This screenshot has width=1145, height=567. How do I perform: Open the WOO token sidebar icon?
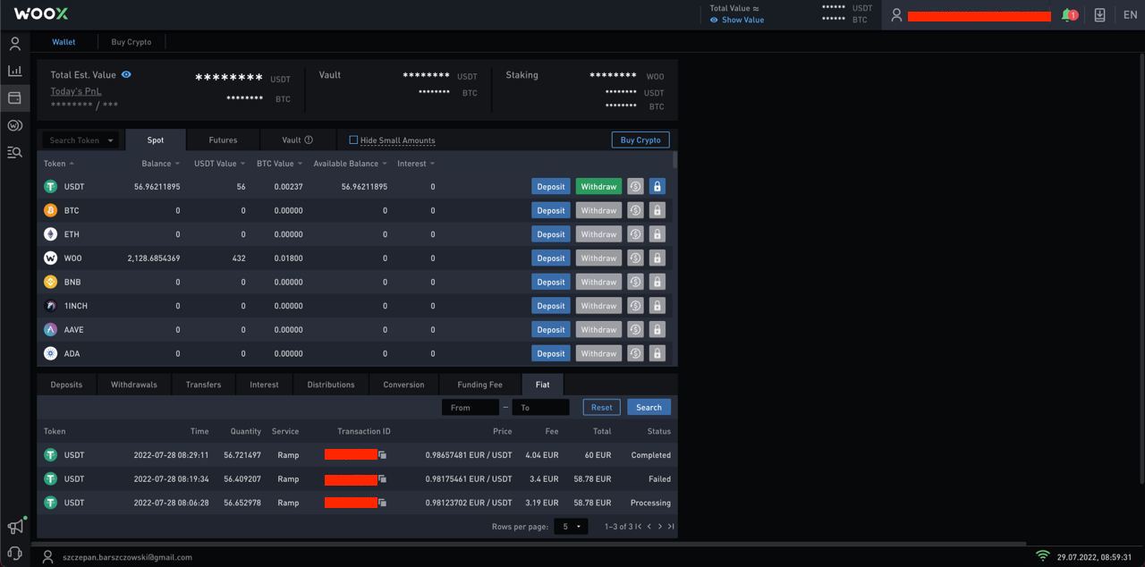point(14,125)
